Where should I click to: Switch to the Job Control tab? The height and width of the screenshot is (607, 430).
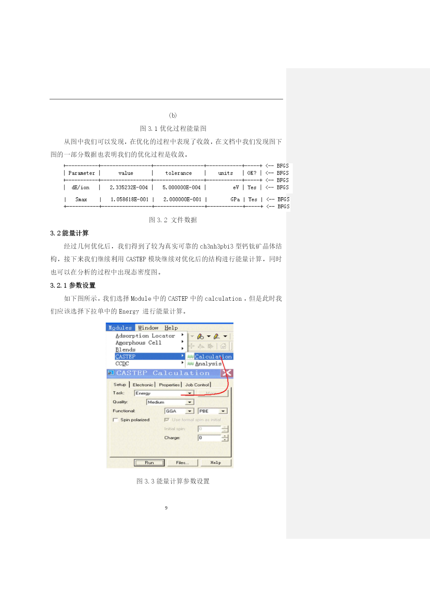pos(197,385)
